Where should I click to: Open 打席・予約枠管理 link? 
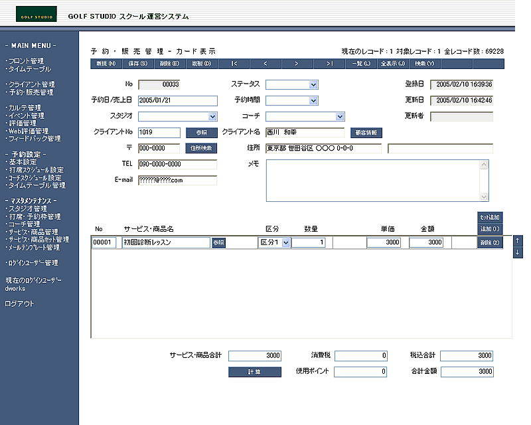(x=35, y=216)
